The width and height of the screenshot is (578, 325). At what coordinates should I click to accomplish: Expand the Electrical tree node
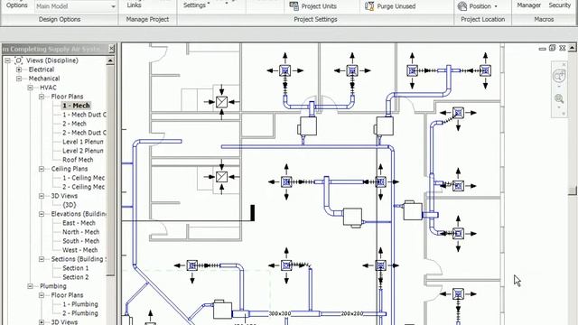pos(19,70)
